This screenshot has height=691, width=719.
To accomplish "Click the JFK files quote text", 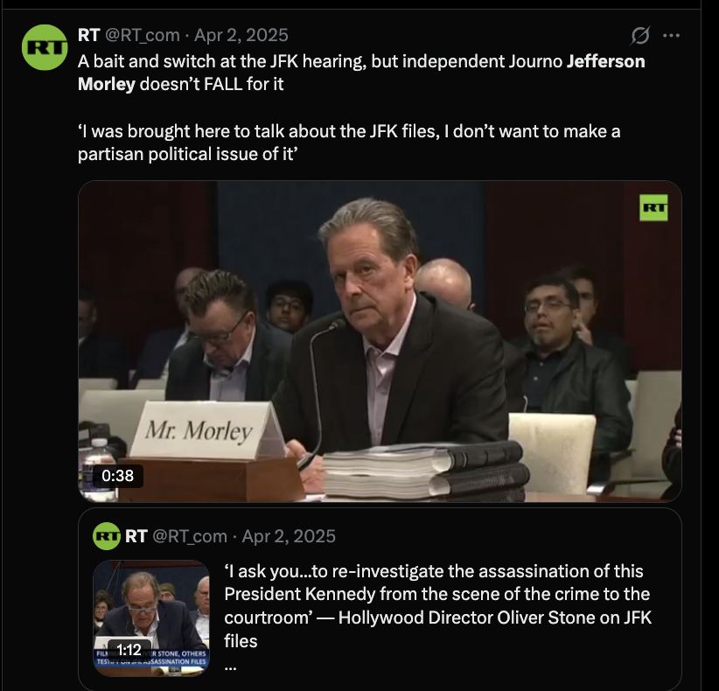I will [349, 143].
